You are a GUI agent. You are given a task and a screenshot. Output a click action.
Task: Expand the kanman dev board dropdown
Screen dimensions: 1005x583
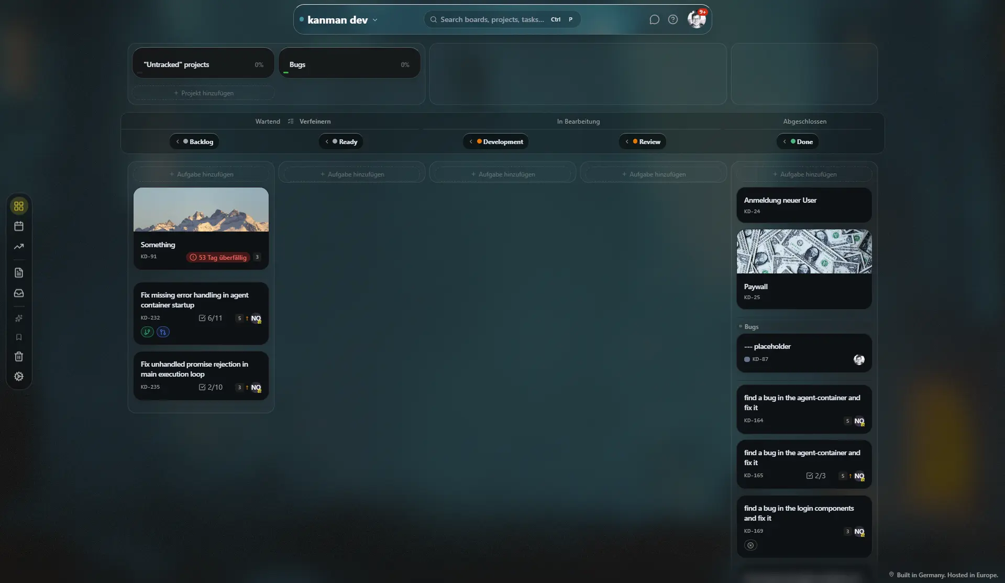(375, 20)
